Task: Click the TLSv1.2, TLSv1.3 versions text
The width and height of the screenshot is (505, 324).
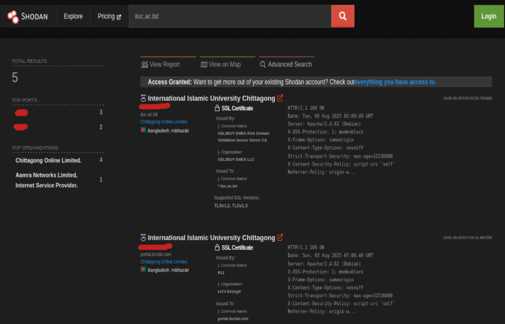Action: tap(231, 206)
